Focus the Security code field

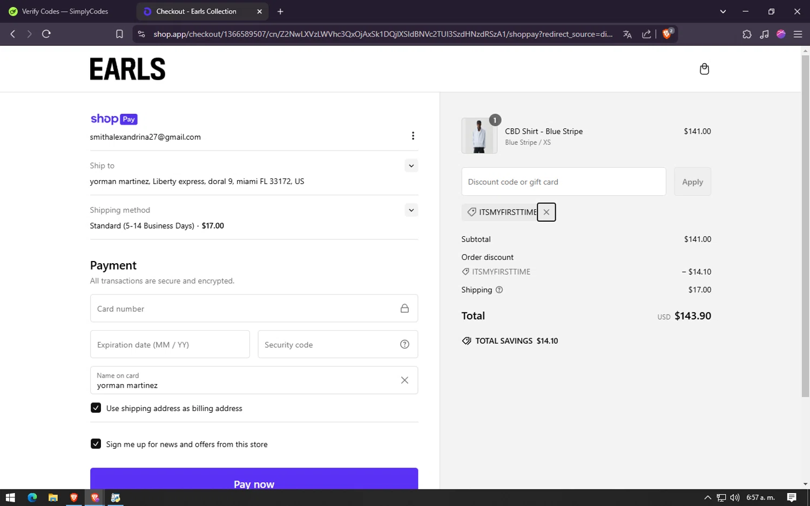point(337,345)
